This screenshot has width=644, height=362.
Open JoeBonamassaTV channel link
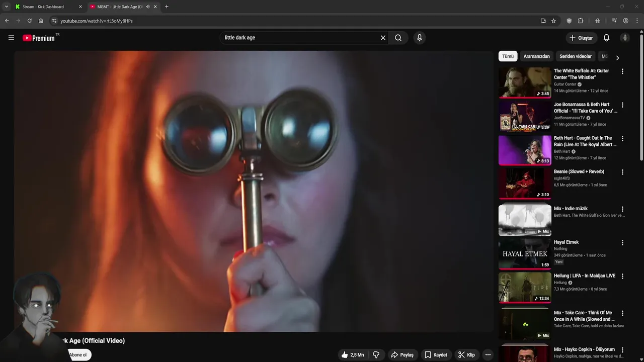click(x=569, y=118)
